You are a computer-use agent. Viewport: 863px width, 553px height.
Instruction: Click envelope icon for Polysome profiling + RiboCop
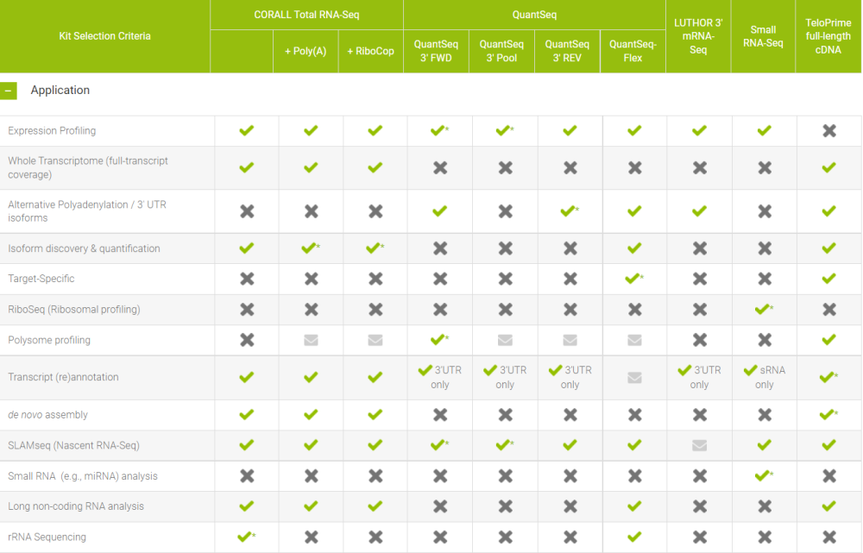tap(375, 340)
